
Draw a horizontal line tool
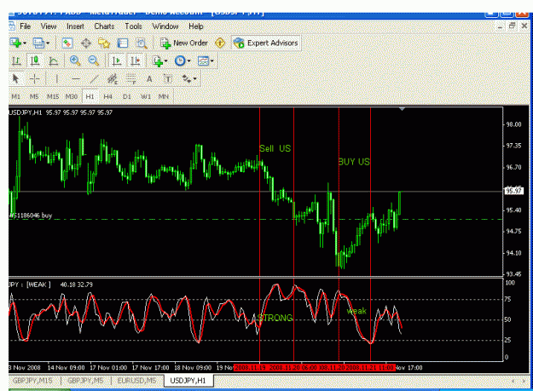click(75, 78)
